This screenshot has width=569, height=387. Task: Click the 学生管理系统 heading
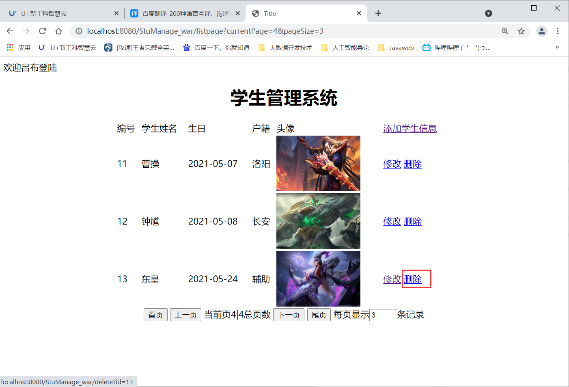[x=284, y=98]
